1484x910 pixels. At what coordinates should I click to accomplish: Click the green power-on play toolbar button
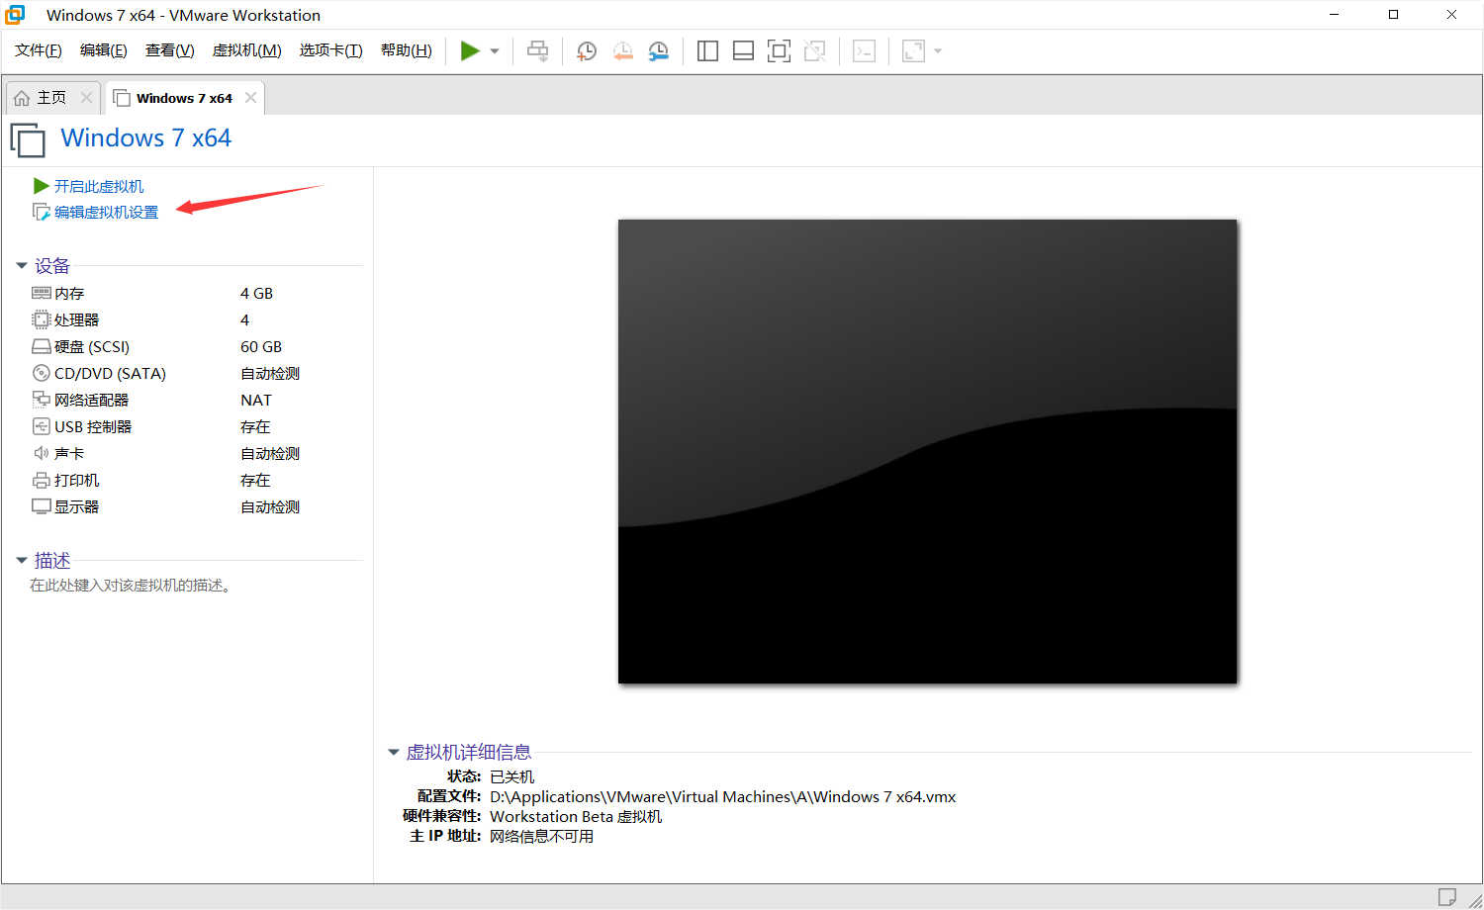(470, 51)
